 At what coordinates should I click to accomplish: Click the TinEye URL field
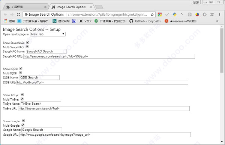[x=104, y=108]
